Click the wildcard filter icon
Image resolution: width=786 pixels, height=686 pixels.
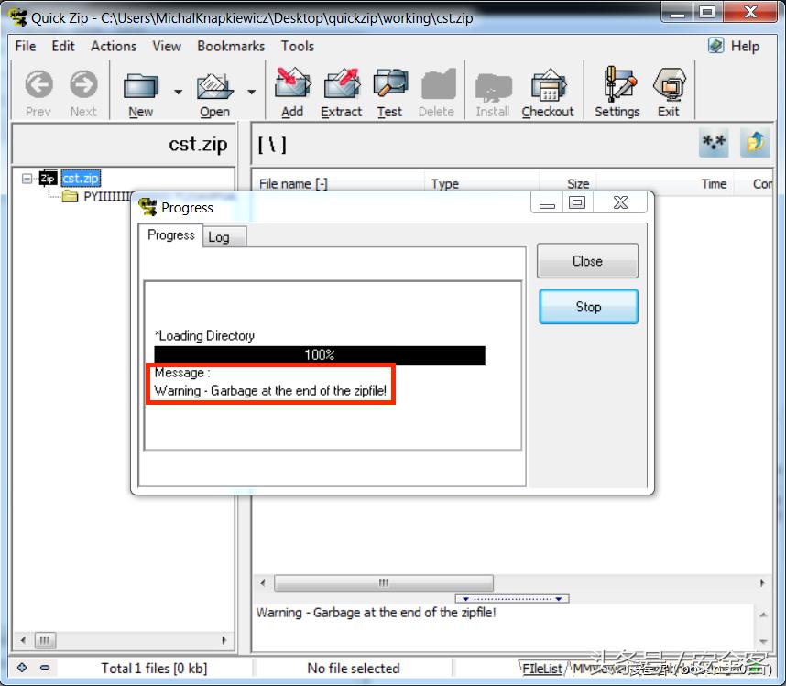[x=713, y=143]
